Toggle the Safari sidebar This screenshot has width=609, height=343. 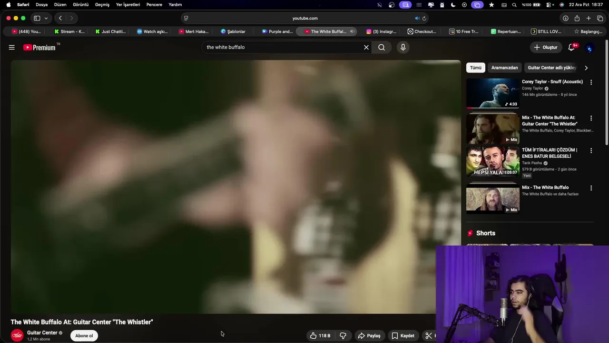(37, 18)
